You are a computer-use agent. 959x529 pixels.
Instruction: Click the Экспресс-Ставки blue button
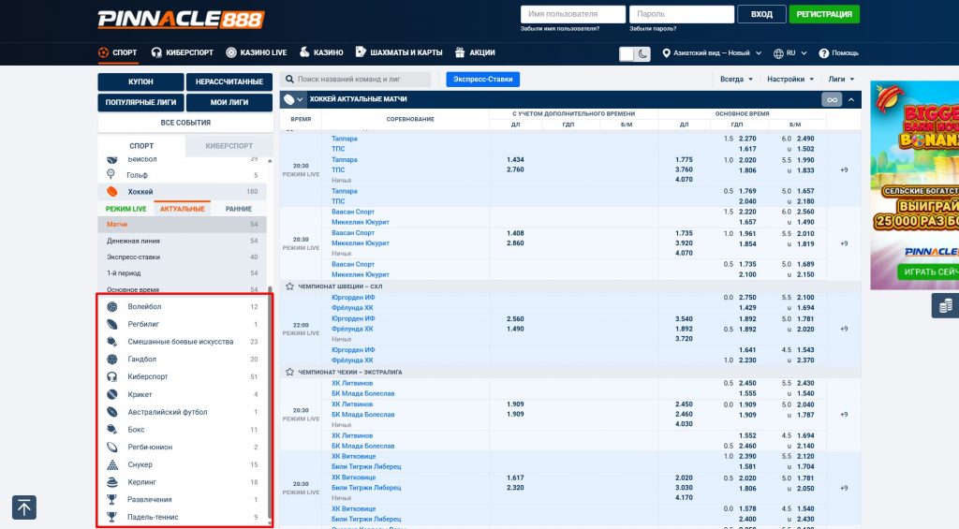(x=482, y=80)
